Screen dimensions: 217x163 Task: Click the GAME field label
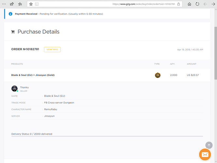(14, 96)
